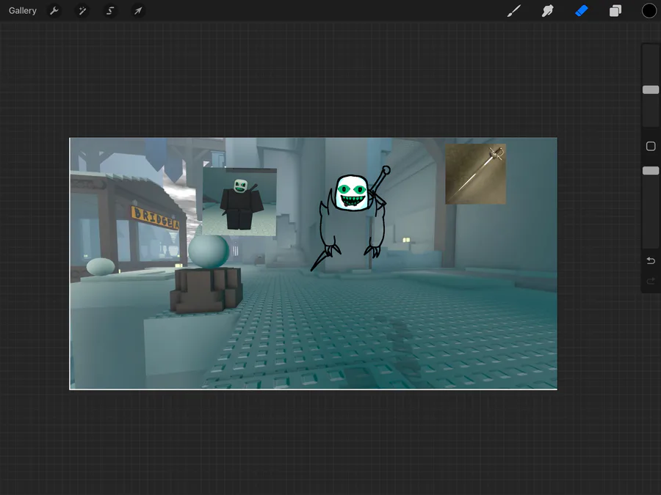The width and height of the screenshot is (661, 495).
Task: Click the brush size slider handle
Action: (651, 89)
